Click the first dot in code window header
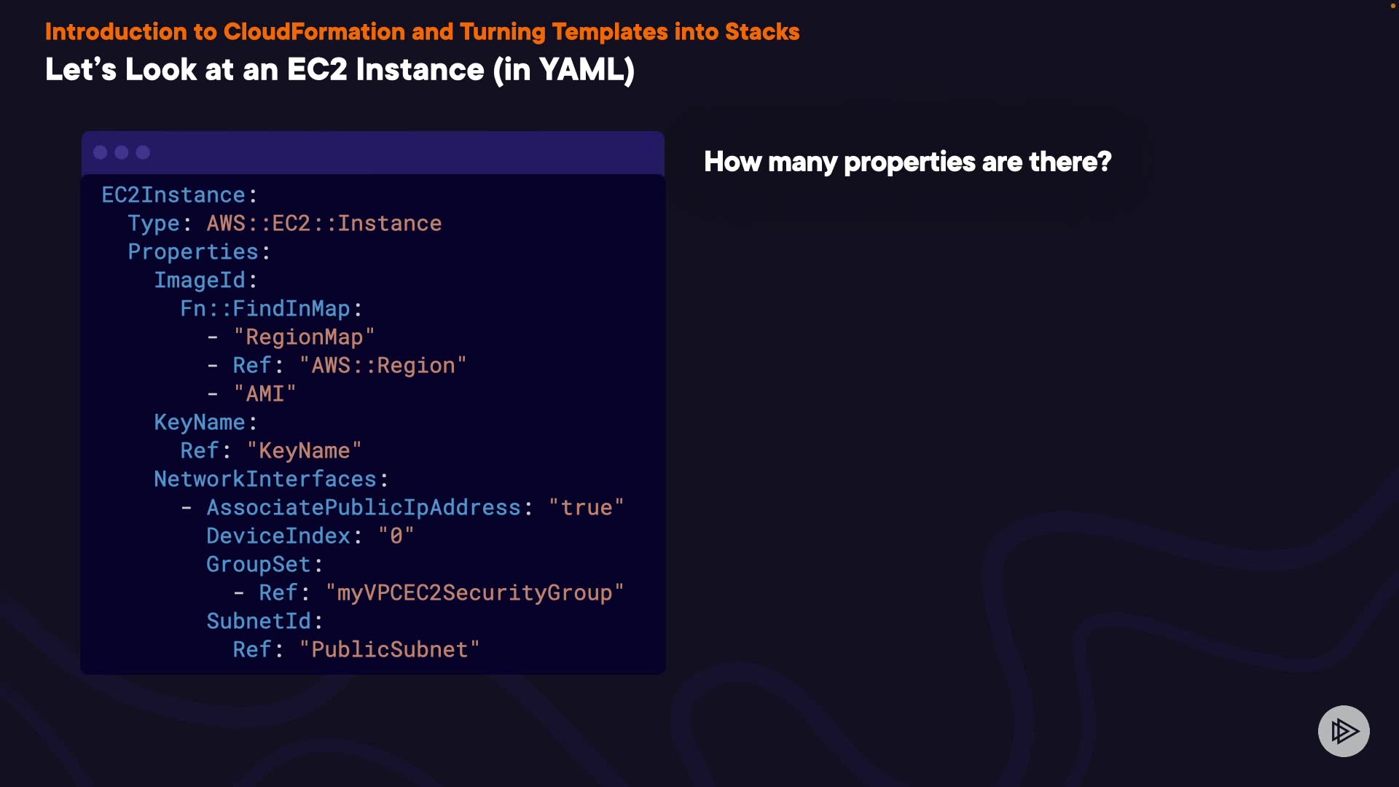 tap(101, 152)
